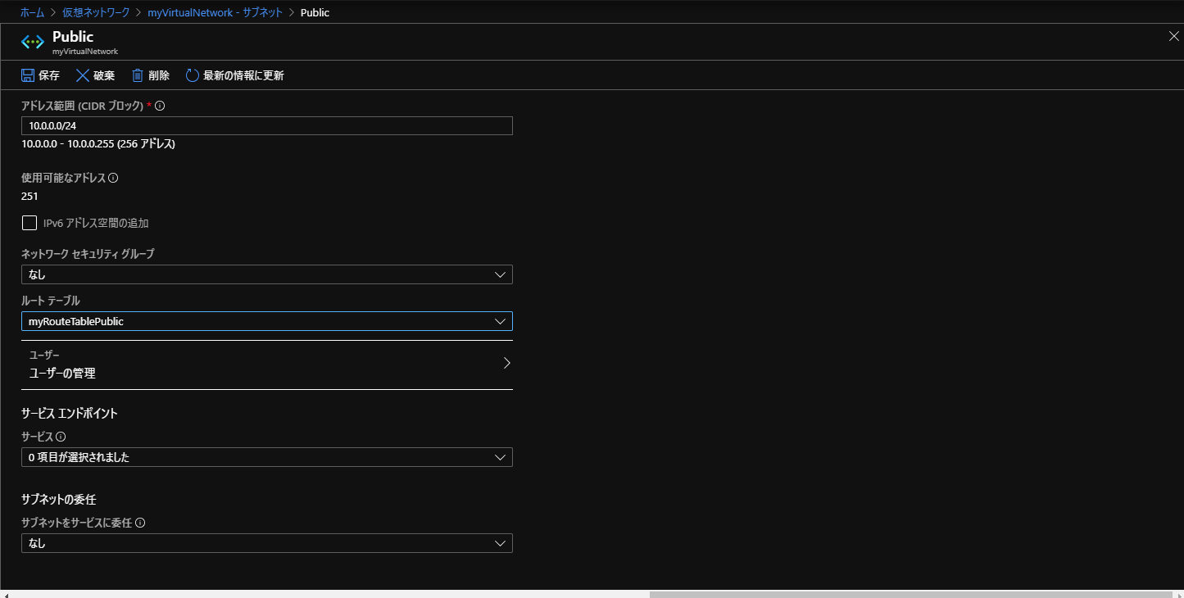The width and height of the screenshot is (1184, 598).
Task: Click the virtual network icon beside Public title
Action: click(x=32, y=42)
